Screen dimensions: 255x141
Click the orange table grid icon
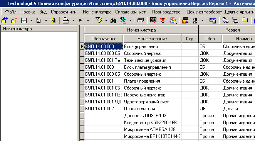[185, 20]
